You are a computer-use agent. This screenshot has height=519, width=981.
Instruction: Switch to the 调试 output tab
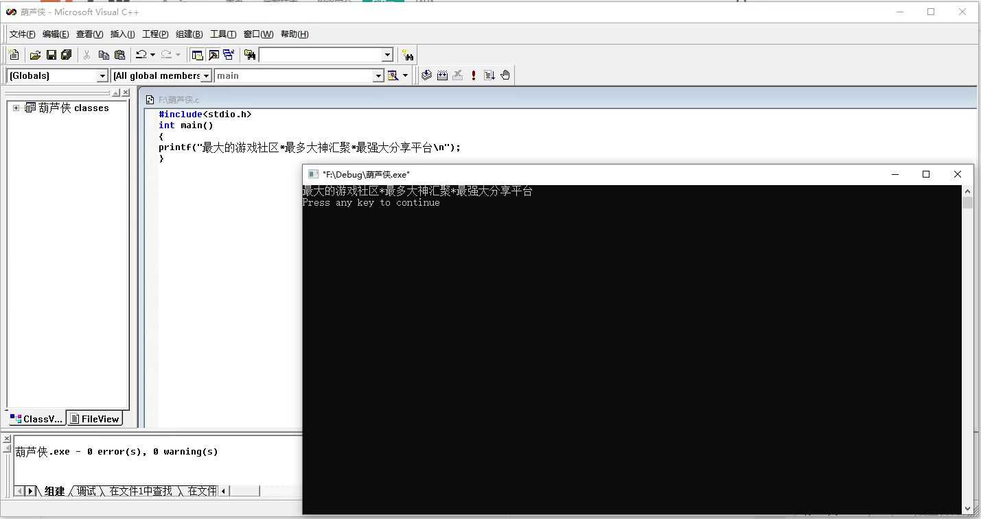point(86,491)
